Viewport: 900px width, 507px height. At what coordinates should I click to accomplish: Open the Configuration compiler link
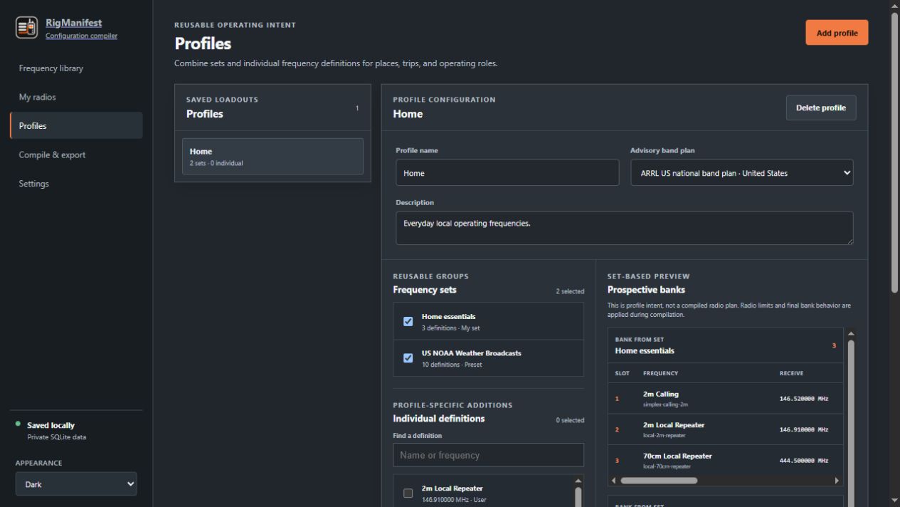coord(81,36)
